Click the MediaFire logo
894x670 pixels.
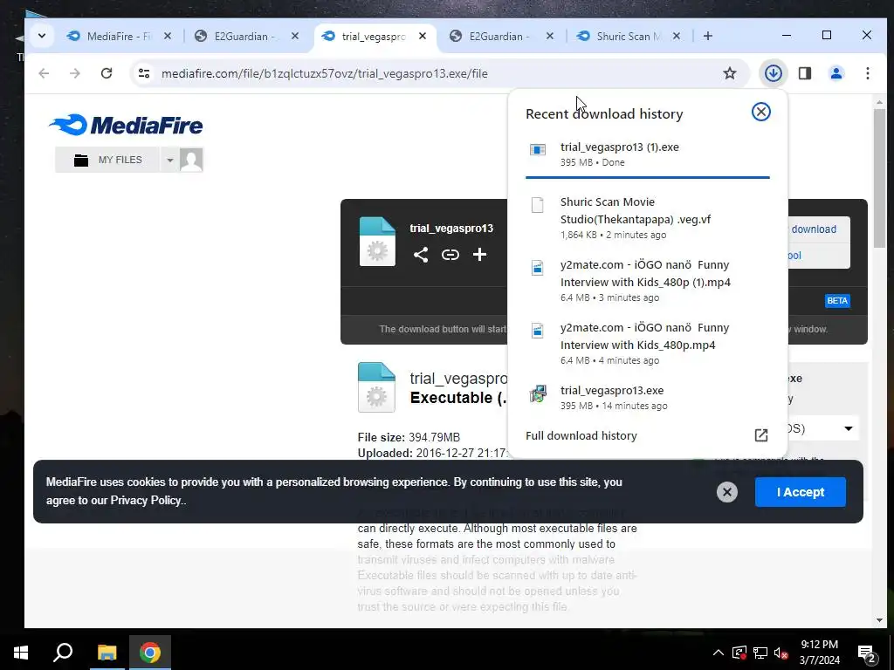click(x=126, y=125)
